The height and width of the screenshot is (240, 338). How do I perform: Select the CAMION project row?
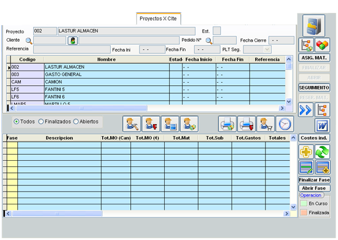(148, 82)
